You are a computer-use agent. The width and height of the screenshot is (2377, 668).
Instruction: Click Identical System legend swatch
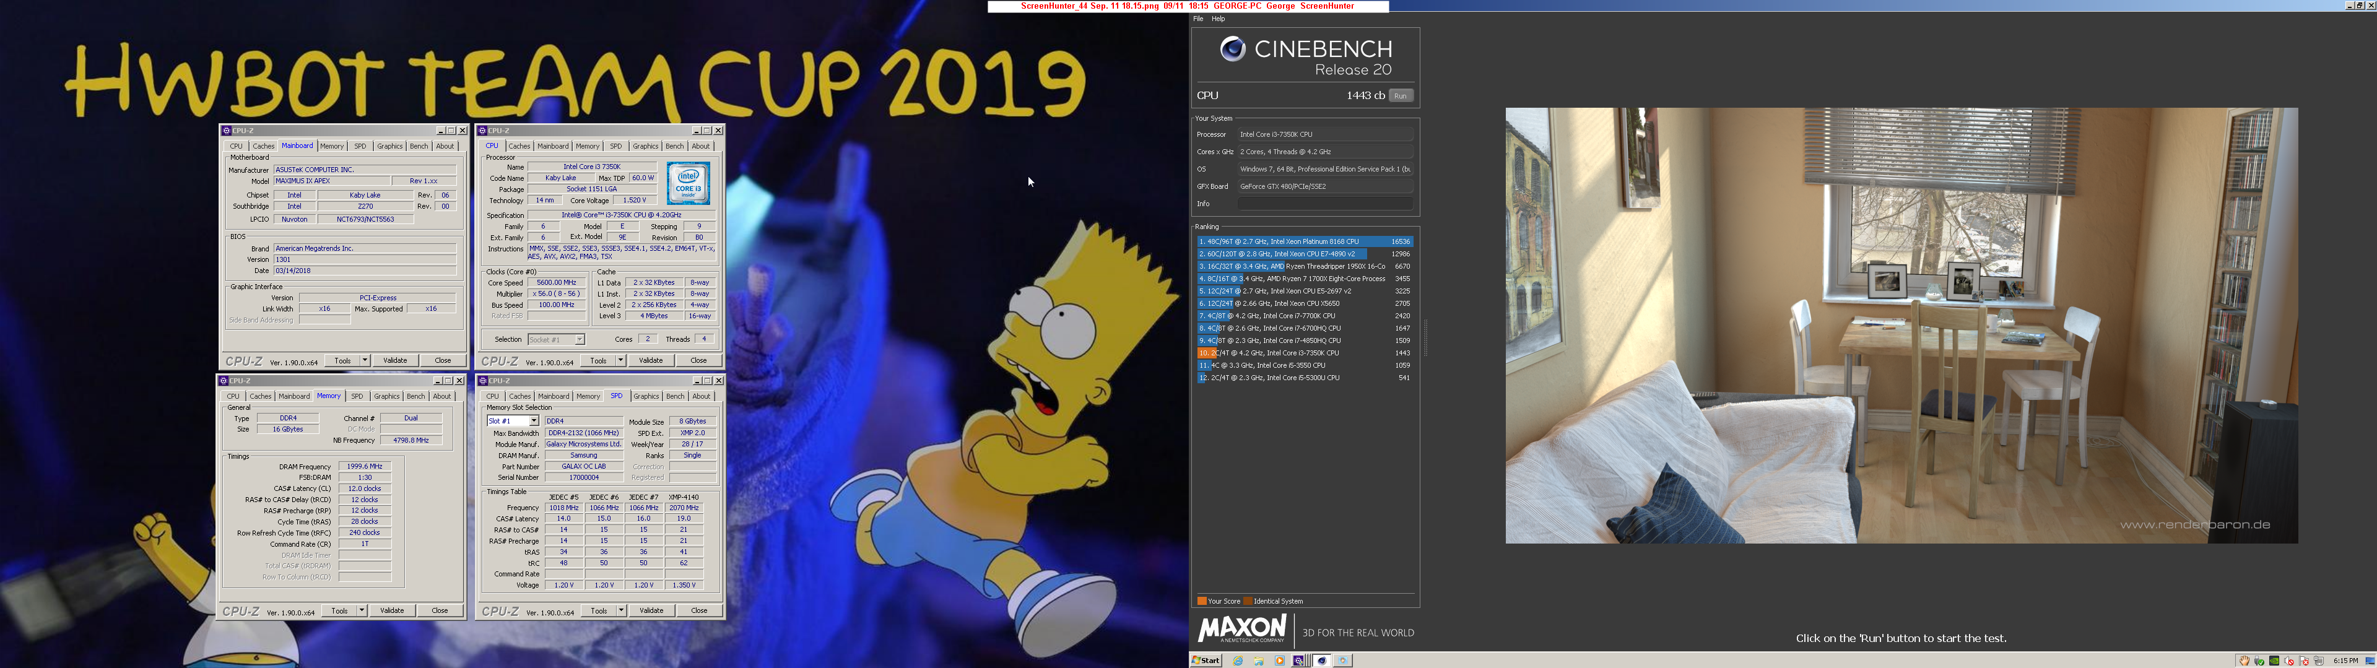click(x=1248, y=601)
